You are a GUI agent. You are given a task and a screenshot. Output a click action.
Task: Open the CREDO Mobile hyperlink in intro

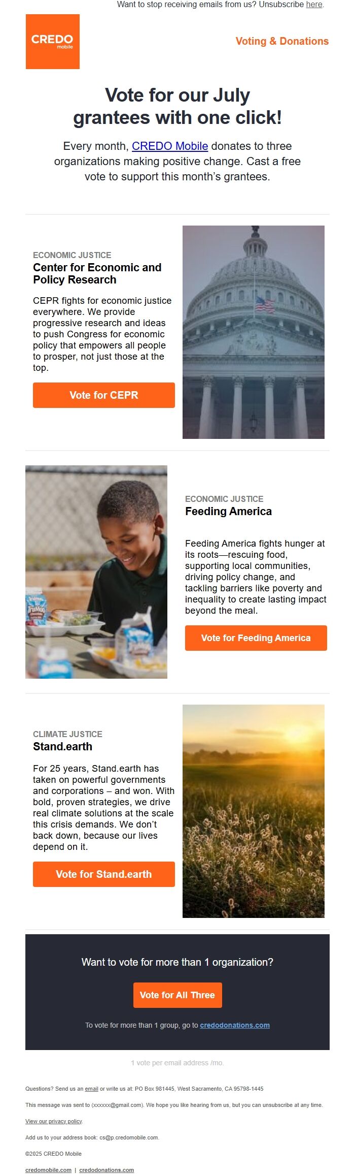click(170, 146)
